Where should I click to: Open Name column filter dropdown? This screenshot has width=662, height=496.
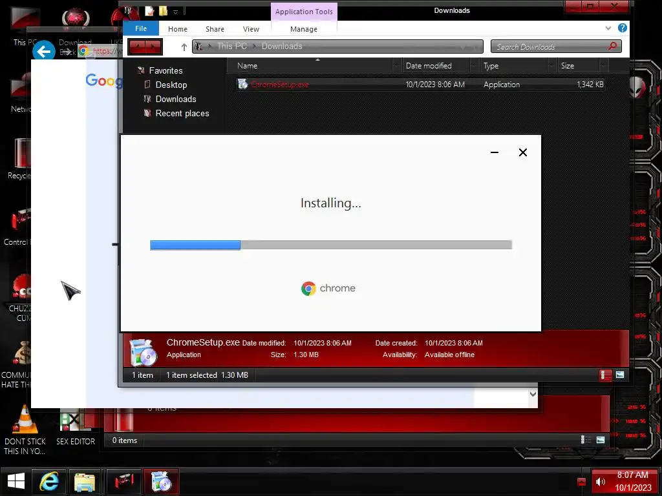pyautogui.click(x=396, y=66)
